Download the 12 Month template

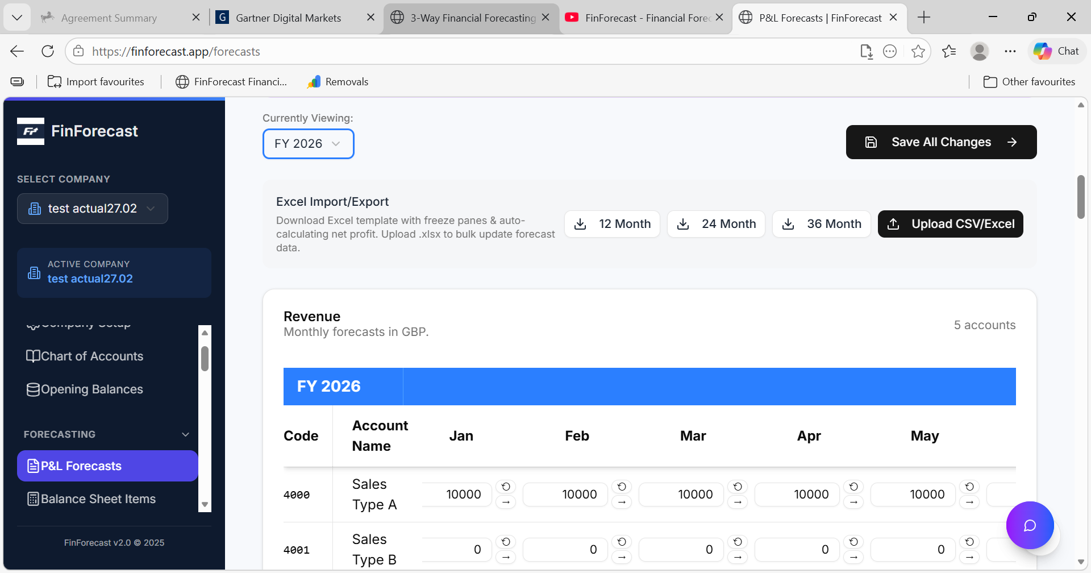(612, 224)
